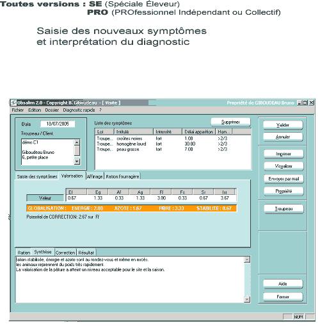Click the client box scroll up arrow
The image size is (320, 327).
[x=77, y=142]
